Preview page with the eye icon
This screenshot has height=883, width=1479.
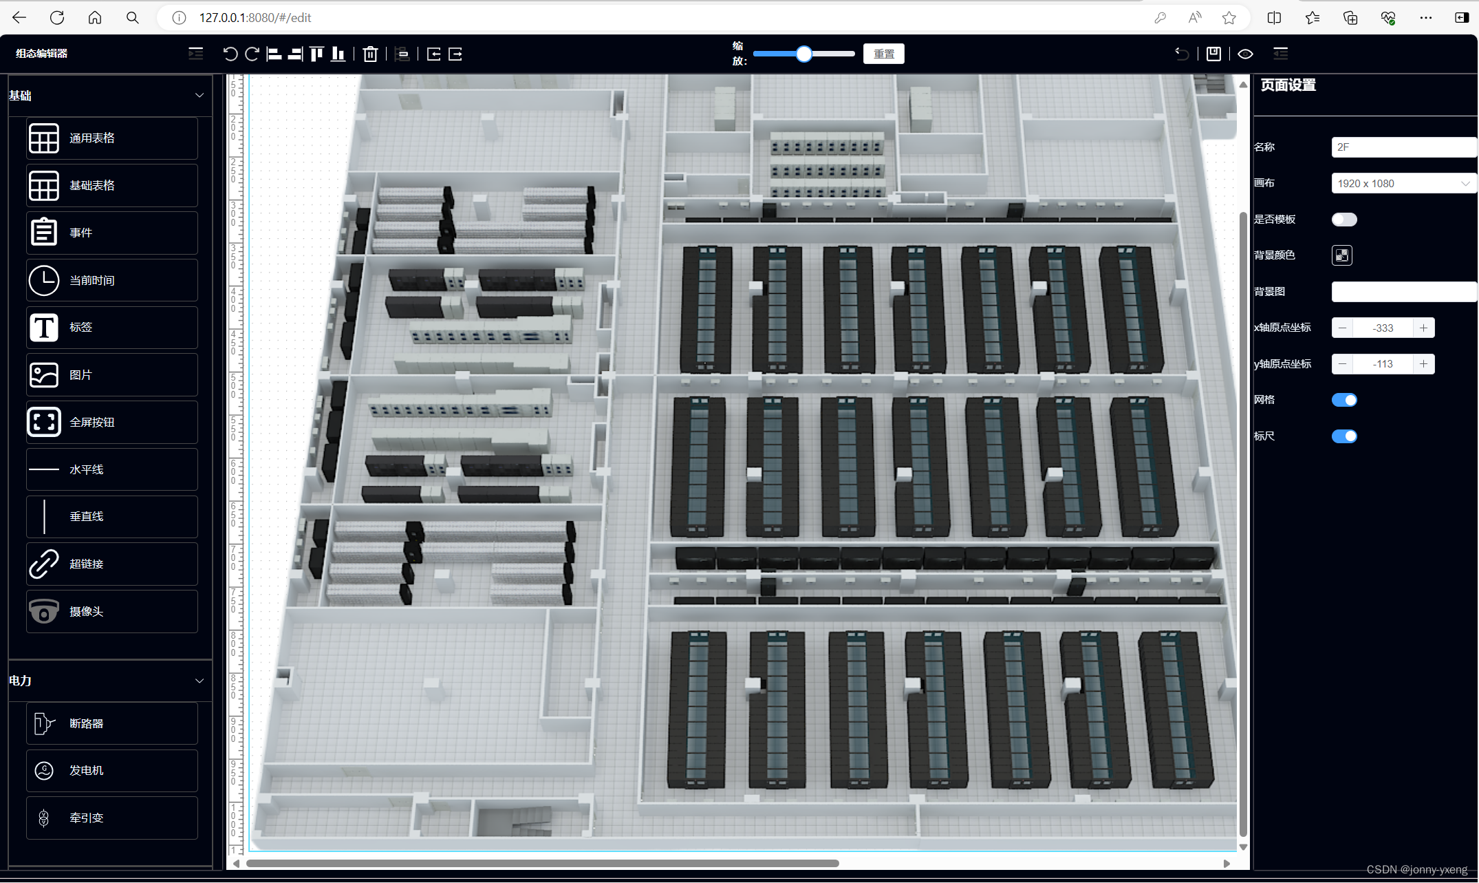pyautogui.click(x=1245, y=54)
